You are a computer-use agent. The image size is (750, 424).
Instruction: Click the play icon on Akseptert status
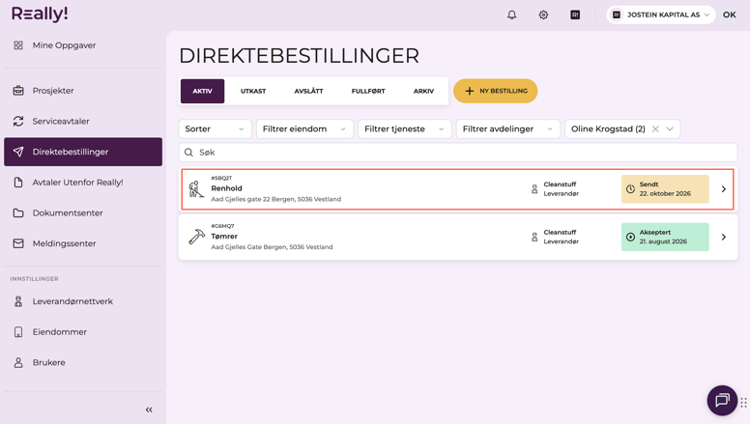click(x=630, y=237)
